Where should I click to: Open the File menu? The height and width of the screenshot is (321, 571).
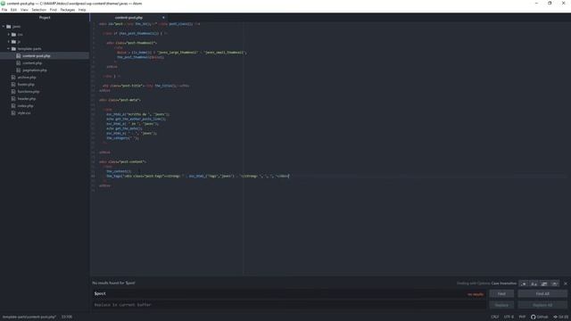click(4, 10)
